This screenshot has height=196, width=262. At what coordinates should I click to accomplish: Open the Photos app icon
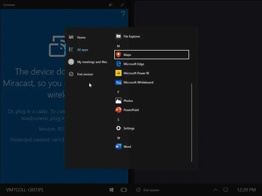118,101
